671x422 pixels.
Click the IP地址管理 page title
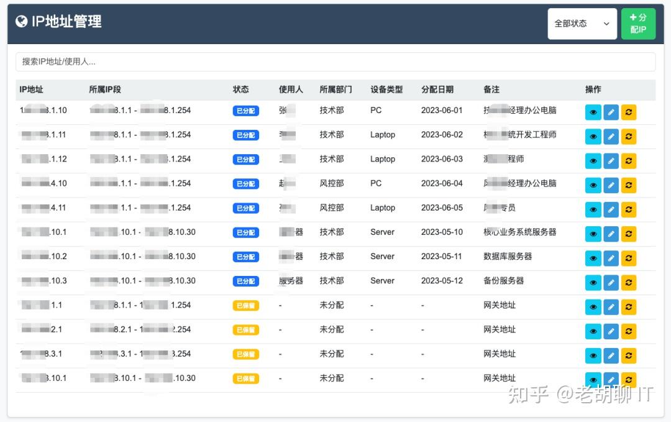66,21
